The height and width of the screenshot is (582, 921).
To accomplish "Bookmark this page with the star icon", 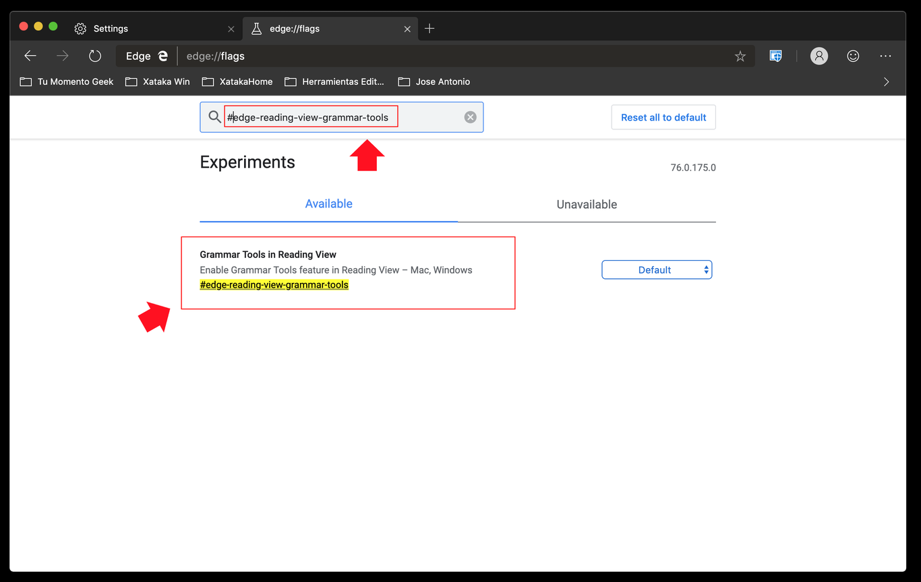I will point(740,57).
